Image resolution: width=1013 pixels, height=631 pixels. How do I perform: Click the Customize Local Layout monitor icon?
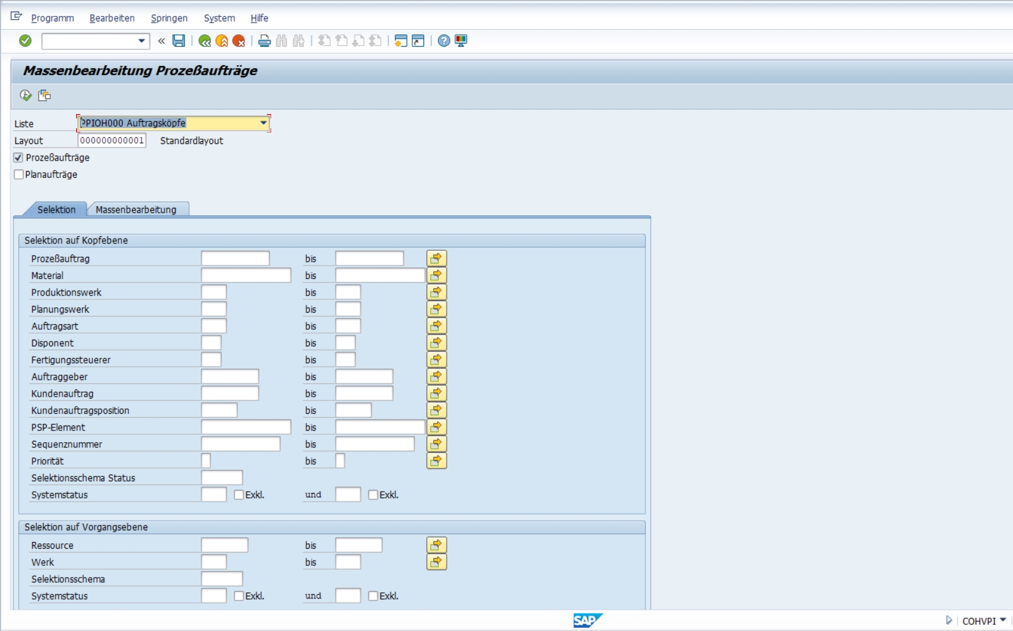(461, 40)
